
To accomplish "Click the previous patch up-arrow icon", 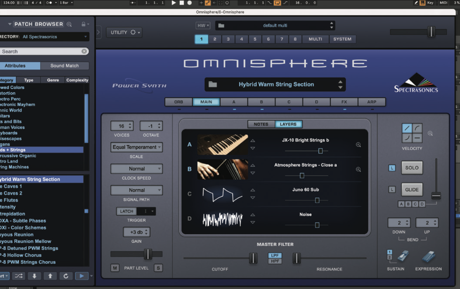I will tap(50, 276).
